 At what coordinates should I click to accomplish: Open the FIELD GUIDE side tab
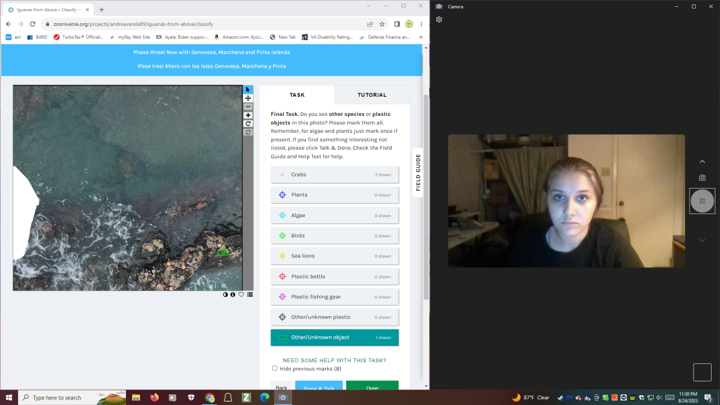(418, 173)
